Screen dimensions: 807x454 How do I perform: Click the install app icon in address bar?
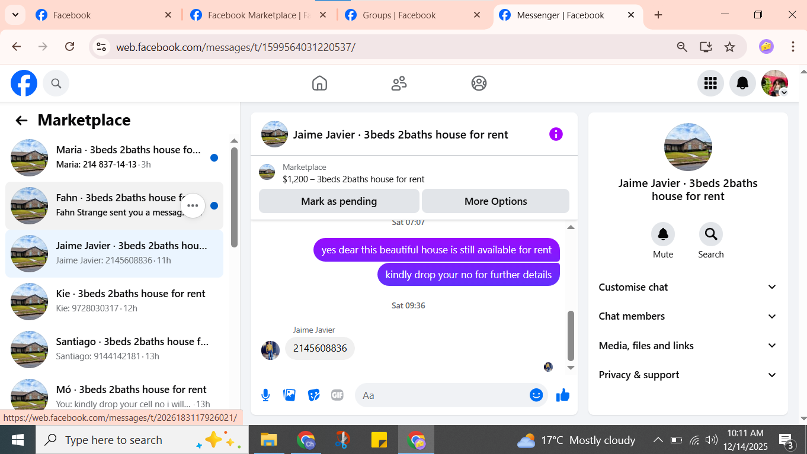pos(706,47)
